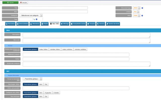Click into the Title input field
Viewport: 161px width, 100px height.
point(53,8)
